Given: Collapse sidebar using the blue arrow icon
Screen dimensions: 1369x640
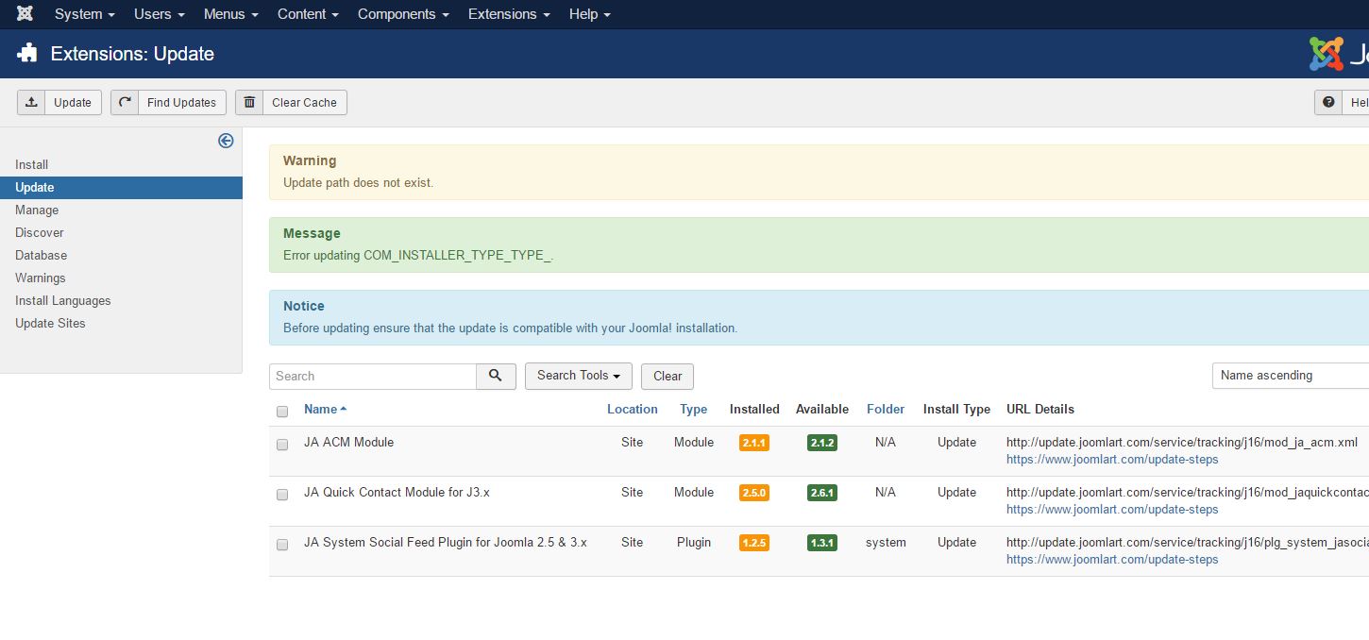Looking at the screenshot, I should [226, 141].
